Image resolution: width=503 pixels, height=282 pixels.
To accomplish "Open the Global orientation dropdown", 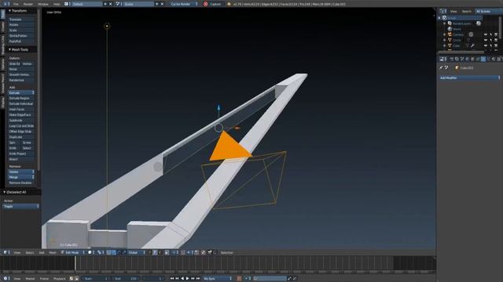I will click(136, 252).
